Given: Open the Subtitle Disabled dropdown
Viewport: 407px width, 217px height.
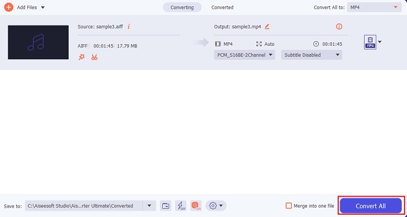Looking at the screenshot, I should [x=312, y=55].
